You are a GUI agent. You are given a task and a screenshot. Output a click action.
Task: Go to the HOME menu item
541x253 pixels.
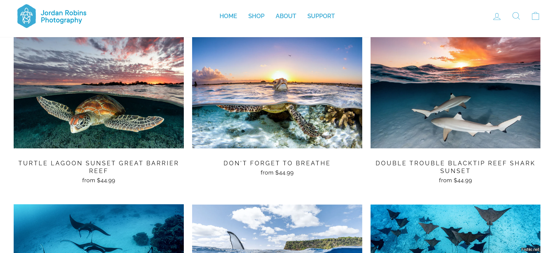(x=228, y=16)
